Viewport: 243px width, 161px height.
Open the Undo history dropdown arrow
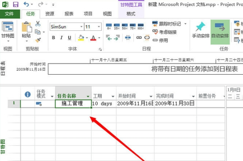(32, 4)
